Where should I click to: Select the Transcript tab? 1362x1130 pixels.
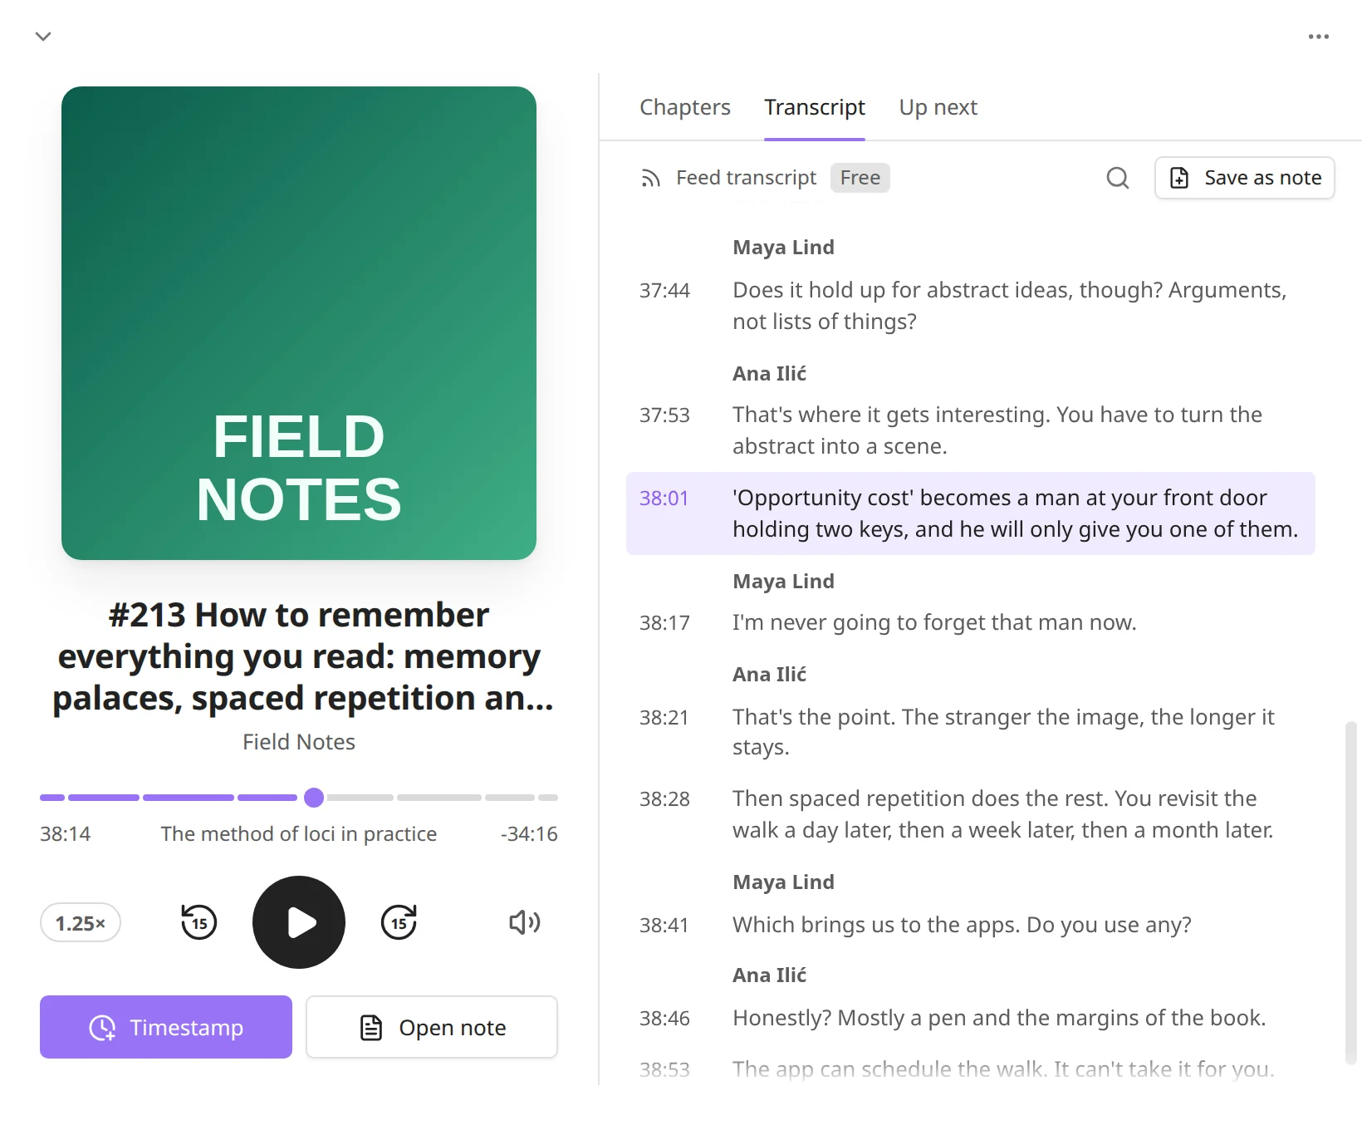tap(815, 107)
